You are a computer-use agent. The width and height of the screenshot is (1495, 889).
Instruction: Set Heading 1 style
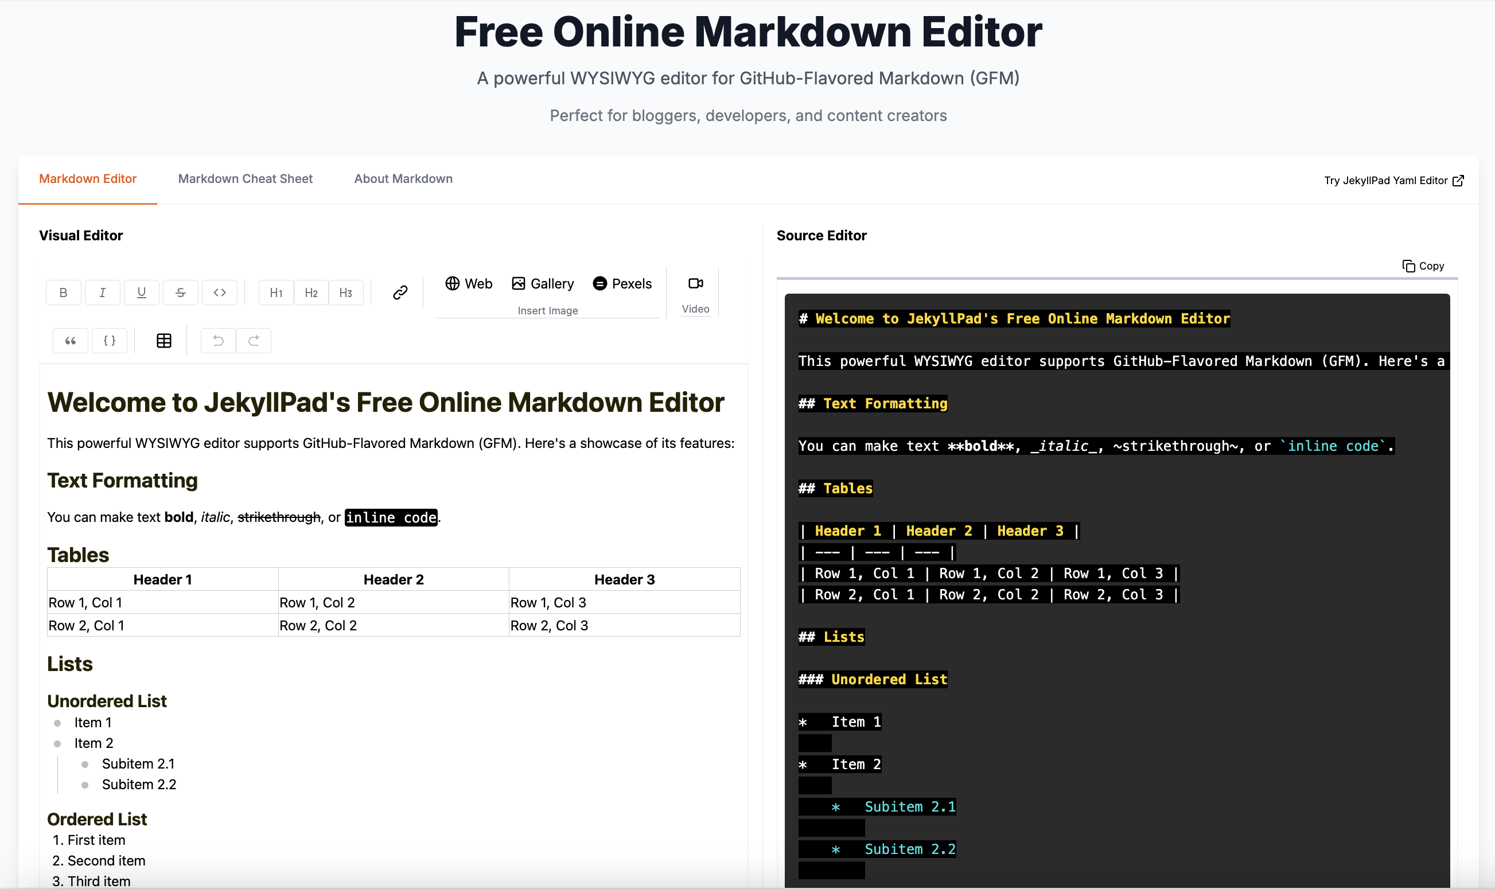tap(277, 293)
